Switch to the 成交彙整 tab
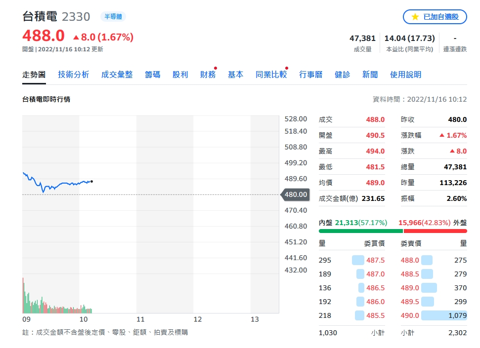The width and height of the screenshot is (480, 348). [117, 75]
